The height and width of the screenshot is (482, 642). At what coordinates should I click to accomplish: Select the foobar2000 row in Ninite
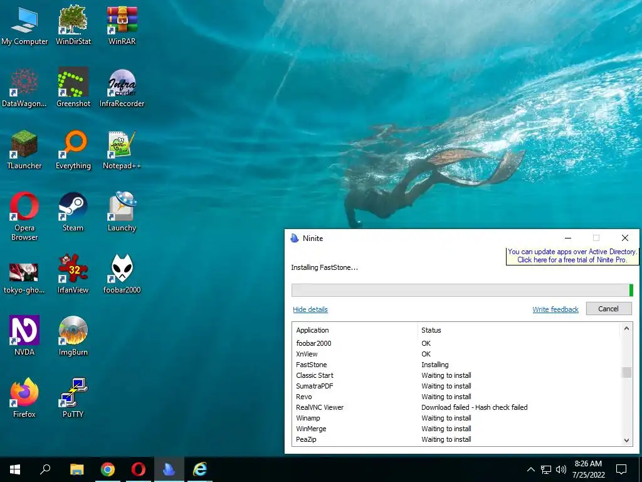tap(457, 343)
